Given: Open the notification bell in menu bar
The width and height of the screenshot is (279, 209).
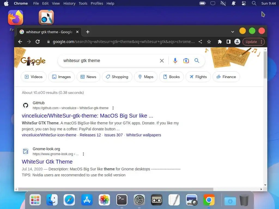Looking at the screenshot, I should [x=233, y=3].
